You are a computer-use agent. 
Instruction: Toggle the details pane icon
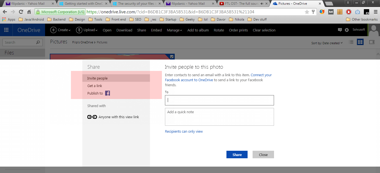(x=372, y=42)
